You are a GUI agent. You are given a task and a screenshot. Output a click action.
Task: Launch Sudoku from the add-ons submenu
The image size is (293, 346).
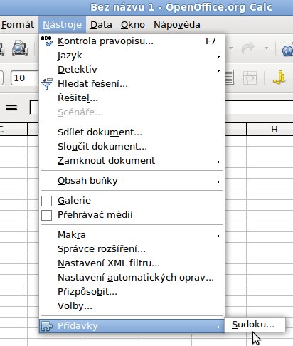click(x=255, y=325)
